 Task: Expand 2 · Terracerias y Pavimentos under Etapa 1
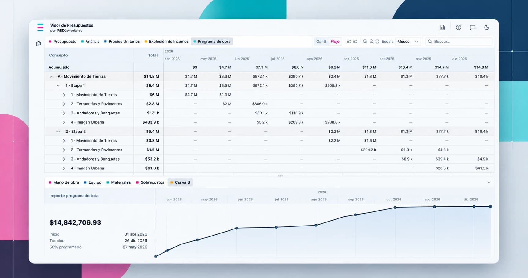coord(64,104)
